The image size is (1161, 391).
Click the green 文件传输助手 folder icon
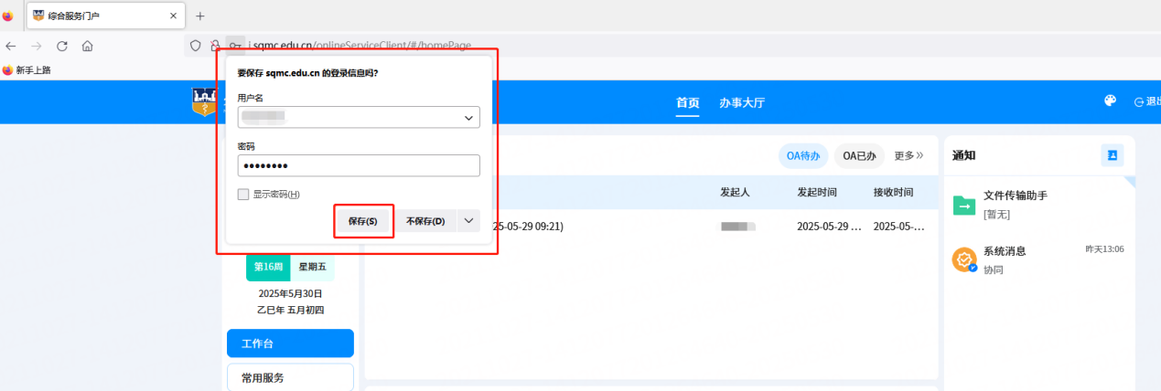pos(963,206)
